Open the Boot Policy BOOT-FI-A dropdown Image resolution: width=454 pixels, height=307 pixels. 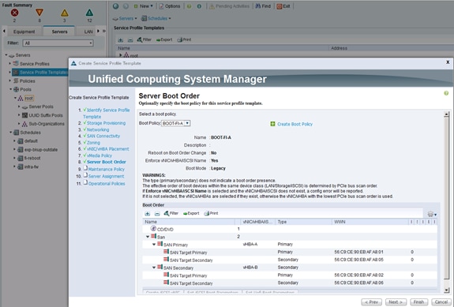click(x=176, y=123)
